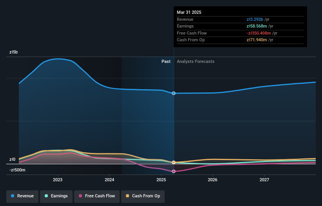This screenshot has height=206, width=322.
Task: Click the Free Cash Flow marker on Mar 31 2025
Action: 174,171
